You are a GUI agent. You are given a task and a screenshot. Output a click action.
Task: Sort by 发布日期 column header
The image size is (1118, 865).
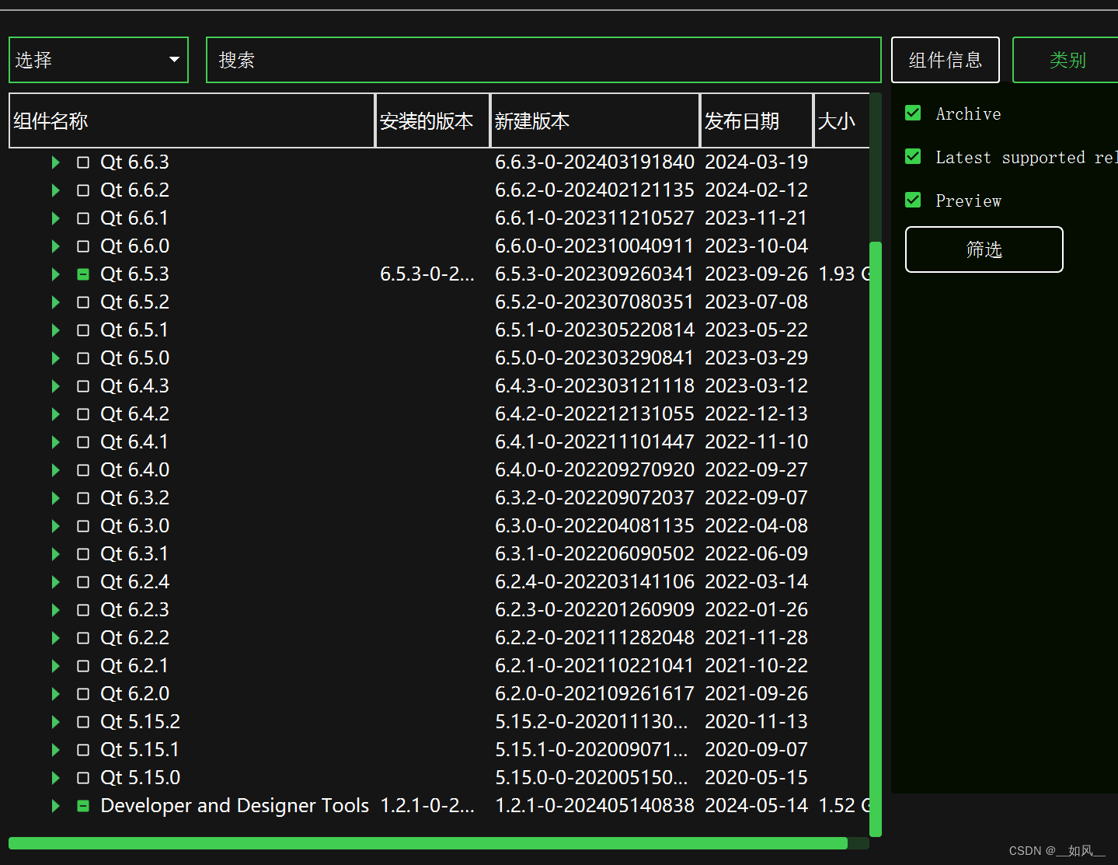757,120
